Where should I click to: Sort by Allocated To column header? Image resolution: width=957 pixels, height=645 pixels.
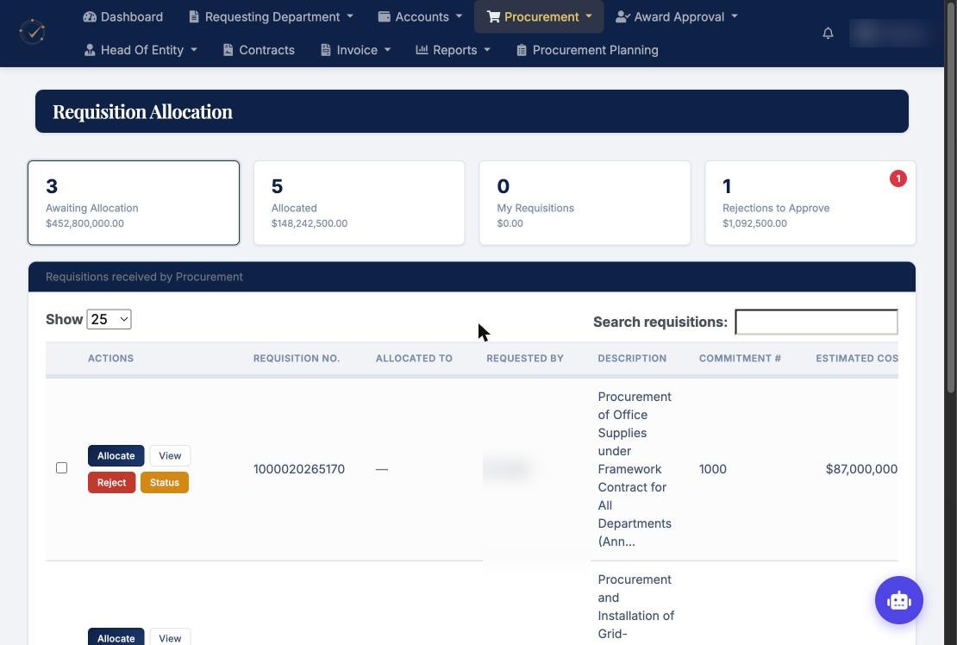point(414,359)
